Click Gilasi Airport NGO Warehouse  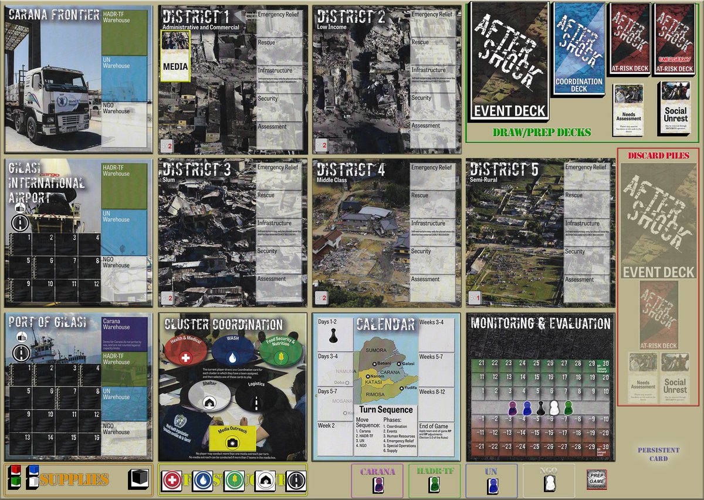[x=123, y=279]
